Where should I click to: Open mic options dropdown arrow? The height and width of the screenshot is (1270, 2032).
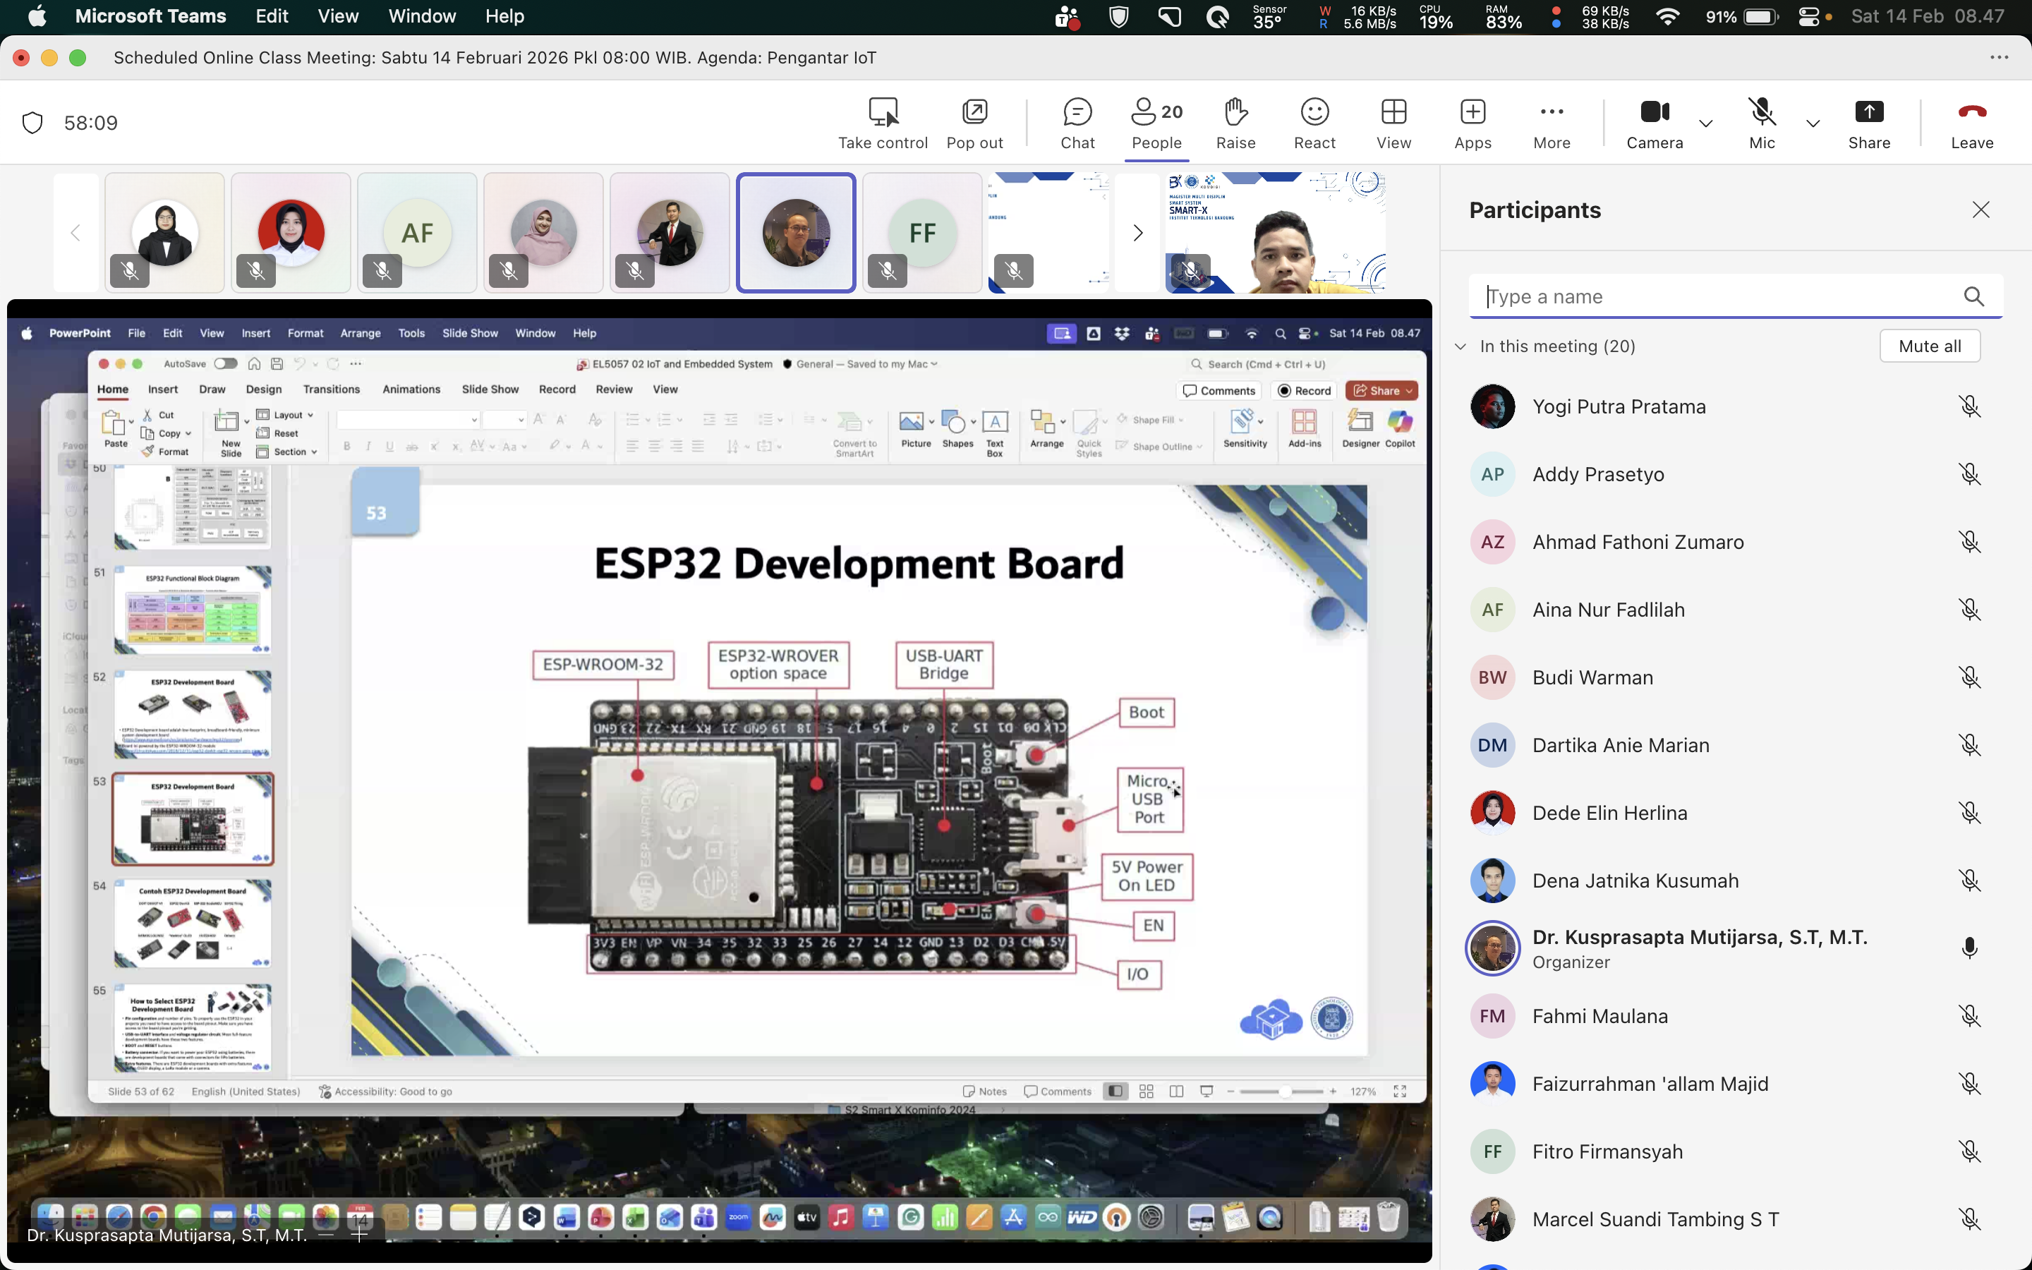point(1813,123)
